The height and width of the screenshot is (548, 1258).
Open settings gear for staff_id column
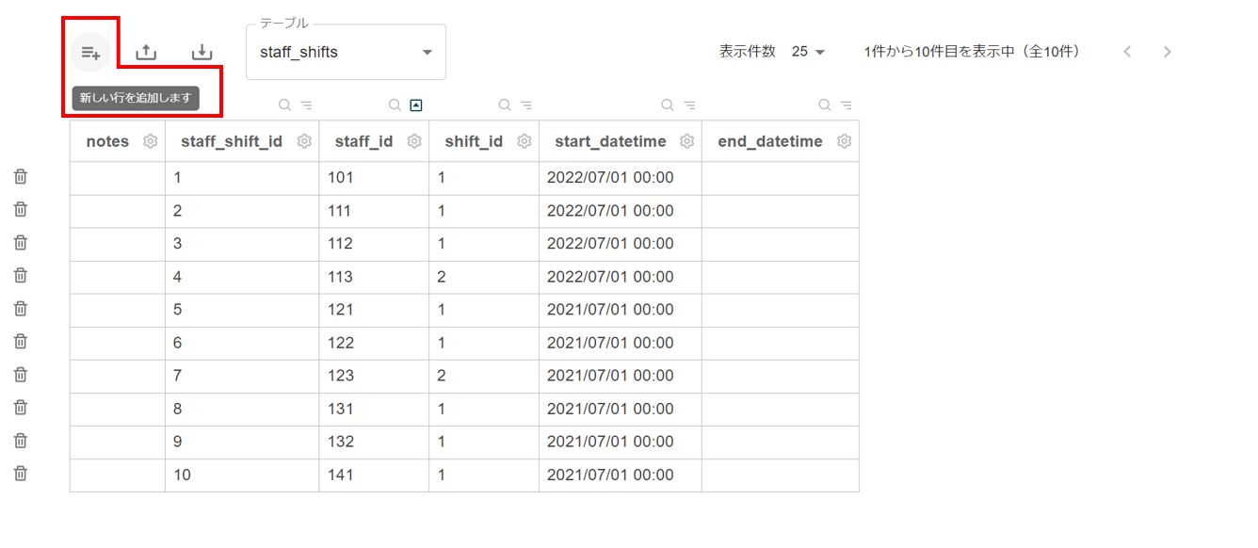[414, 141]
